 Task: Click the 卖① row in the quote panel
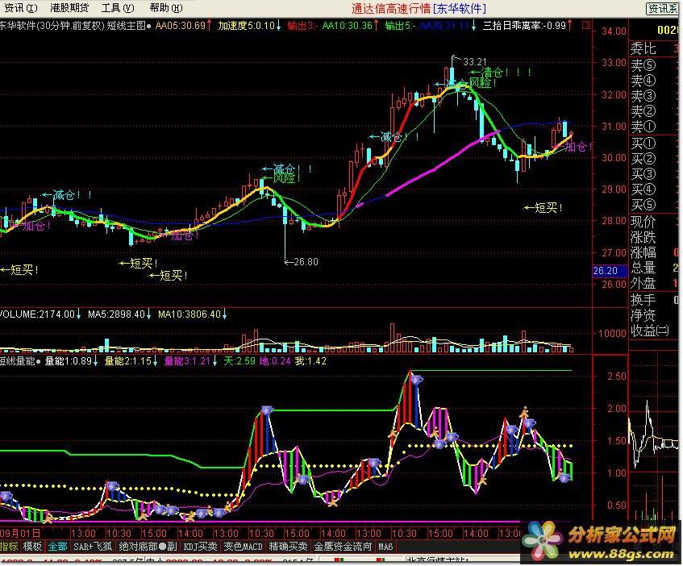click(655, 127)
